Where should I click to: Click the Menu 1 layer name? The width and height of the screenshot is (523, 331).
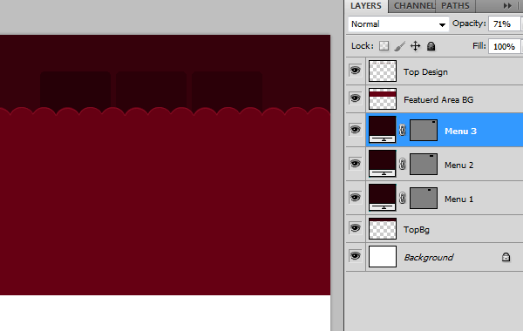[459, 199]
